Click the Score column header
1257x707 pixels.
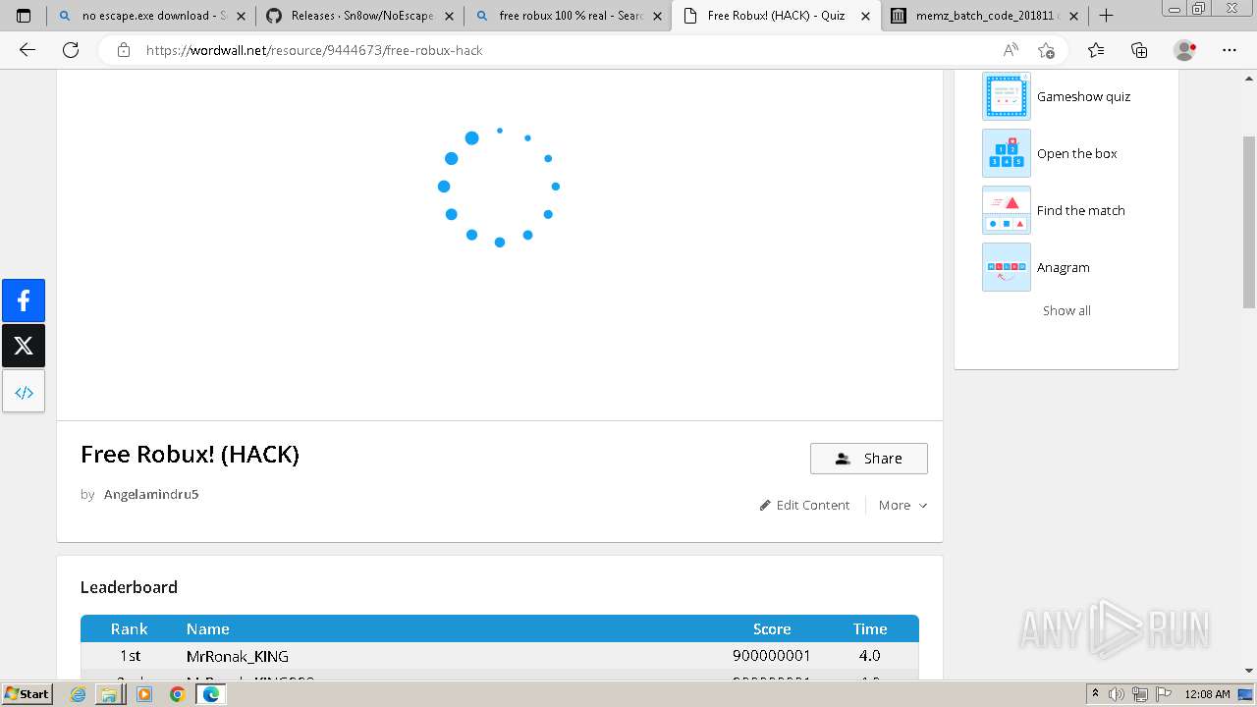coord(772,628)
